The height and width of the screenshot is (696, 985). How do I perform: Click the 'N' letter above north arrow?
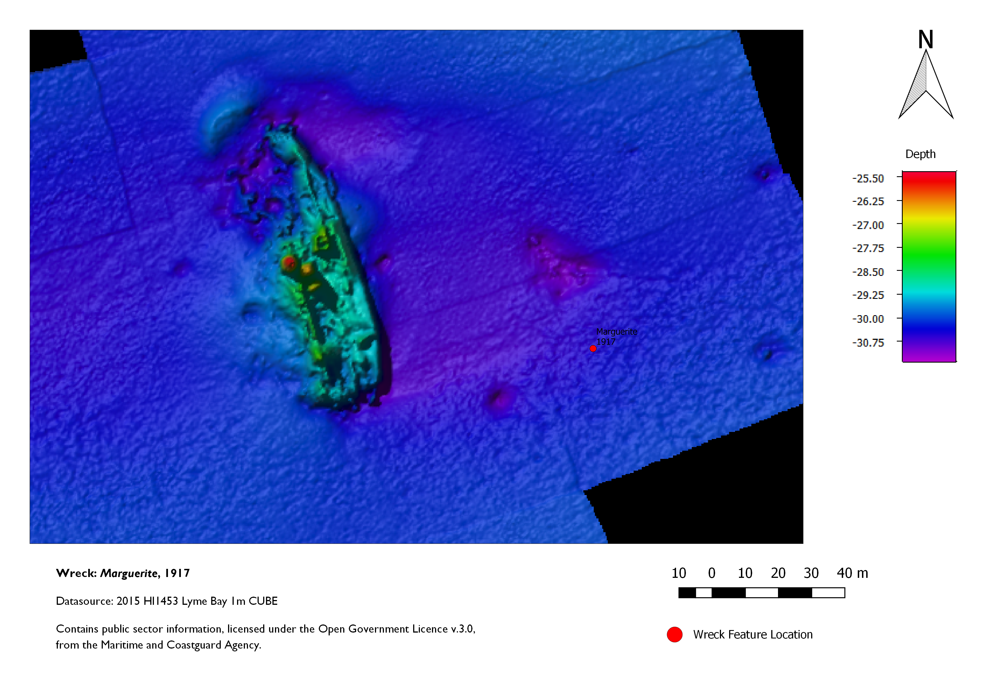click(x=926, y=39)
